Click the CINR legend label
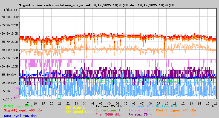The height and width of the screenshot is (118, 219). (18, 106)
